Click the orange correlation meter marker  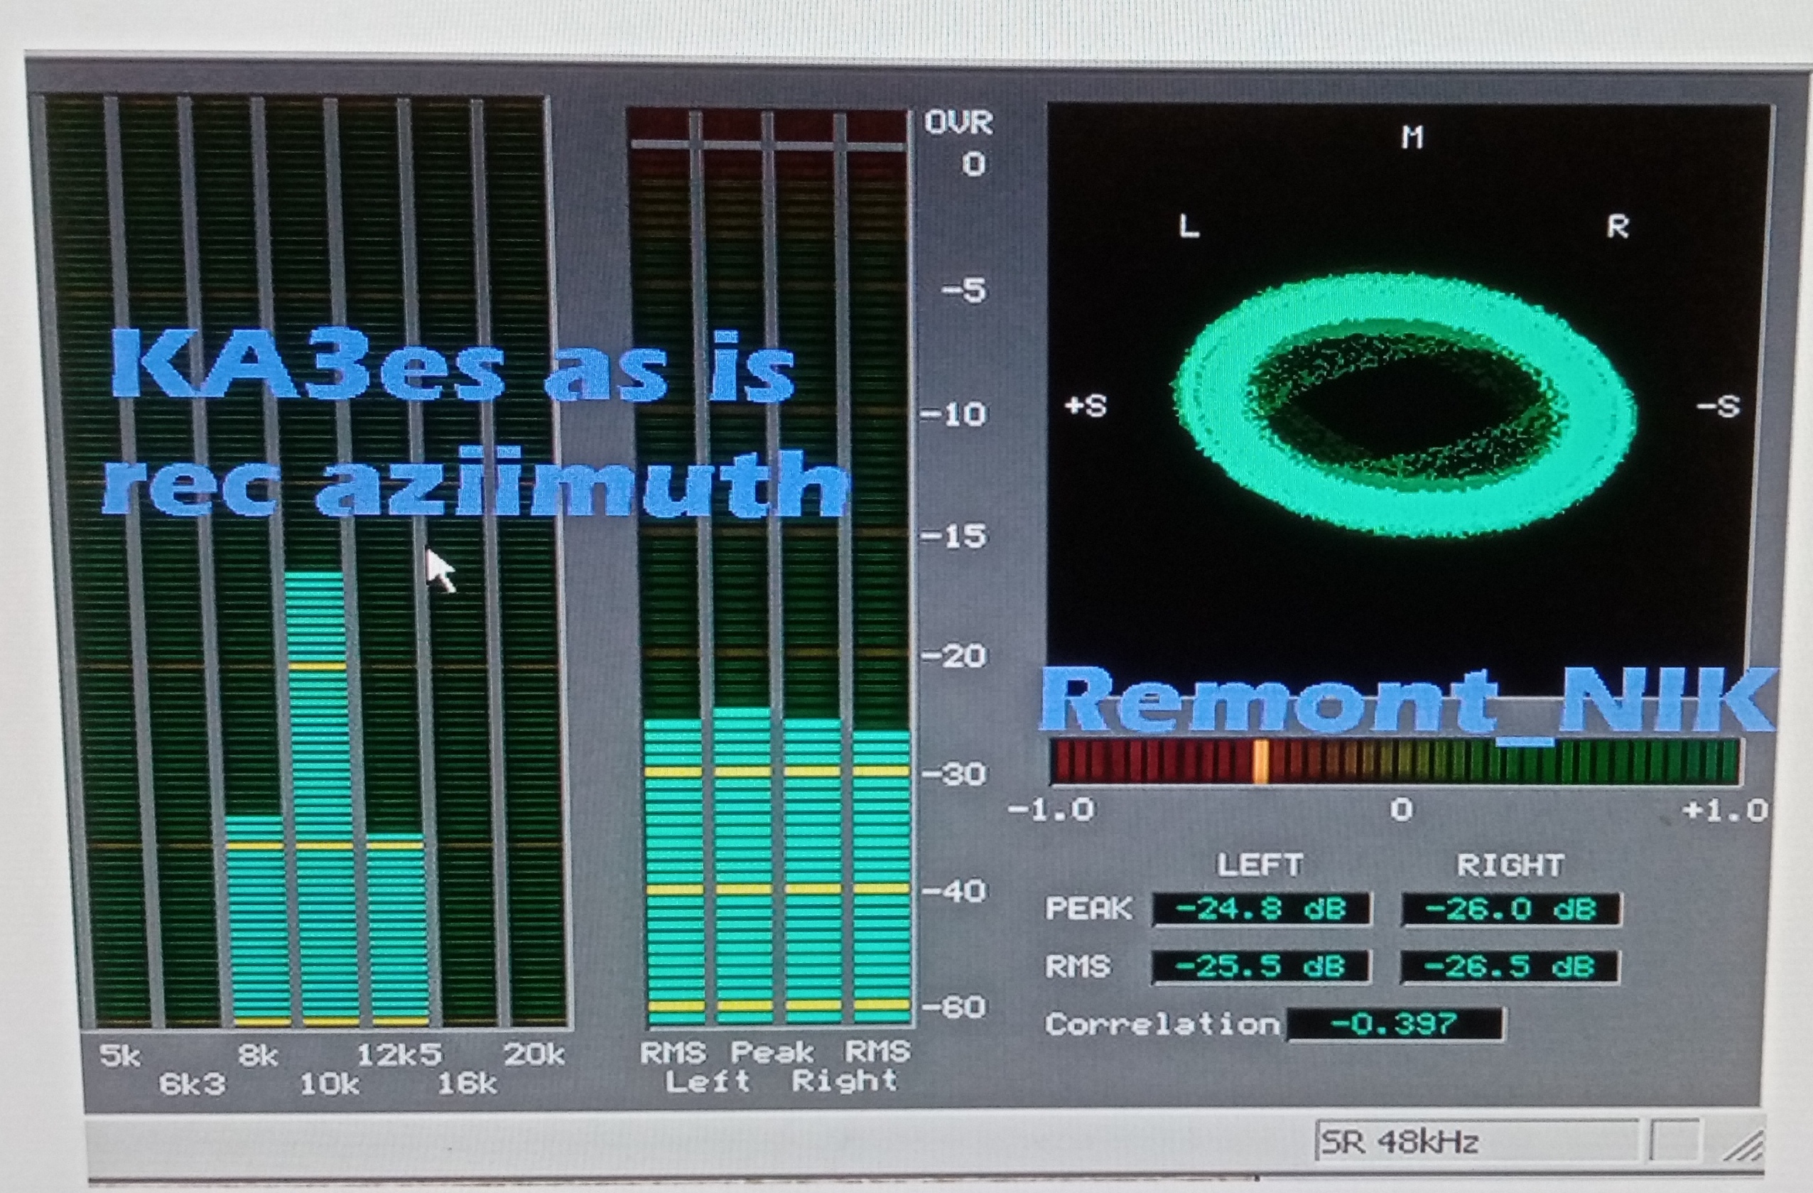pyautogui.click(x=1262, y=760)
